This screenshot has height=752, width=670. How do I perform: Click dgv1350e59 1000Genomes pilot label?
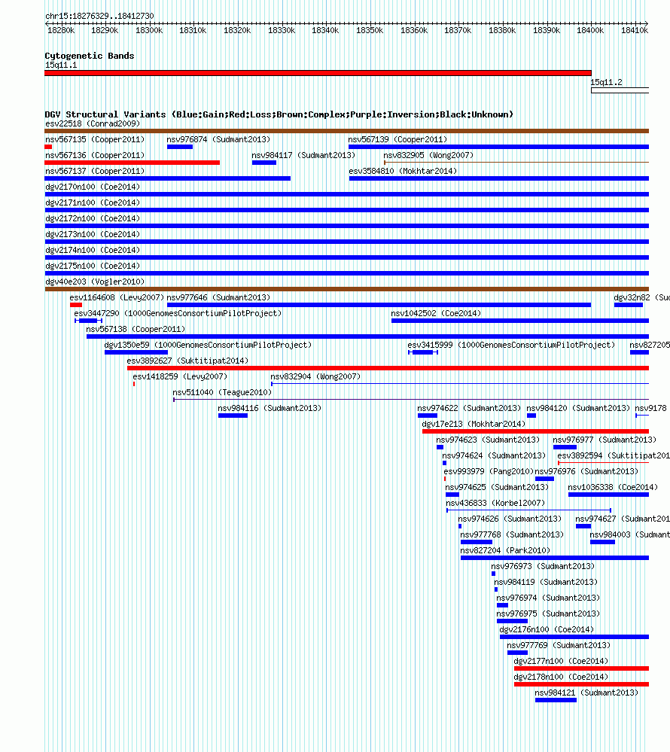click(208, 346)
